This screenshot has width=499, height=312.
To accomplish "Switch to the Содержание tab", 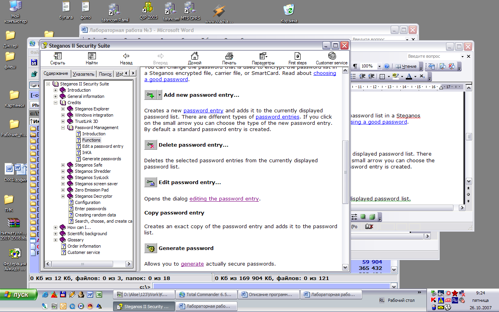I will tap(56, 73).
